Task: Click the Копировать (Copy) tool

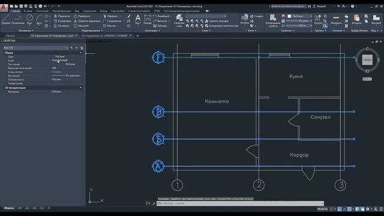Action: 62,21
